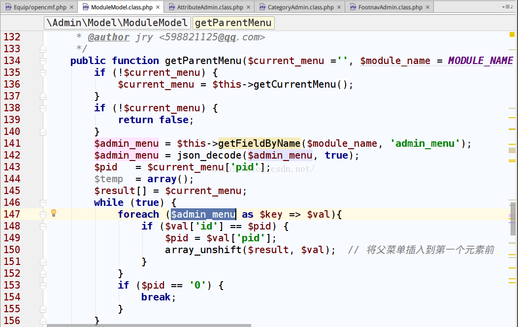Click $module_name parameter in the function signature
Viewport: 518px width, 327px height.
point(395,61)
